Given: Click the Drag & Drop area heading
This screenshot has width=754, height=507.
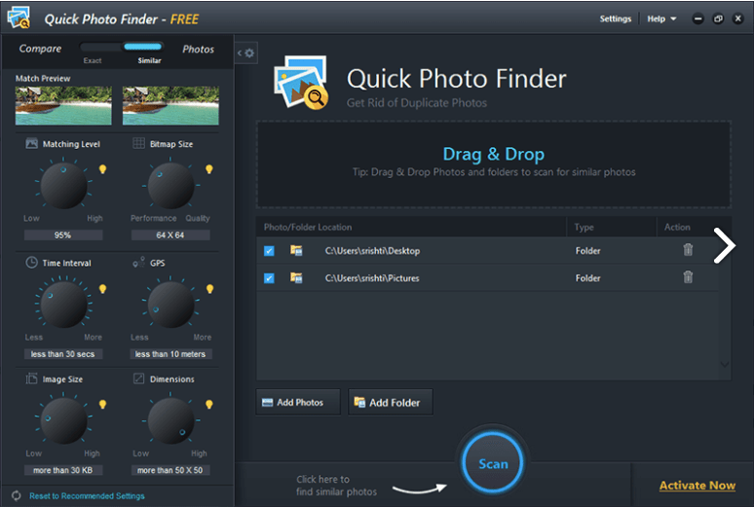Looking at the screenshot, I should [x=493, y=154].
